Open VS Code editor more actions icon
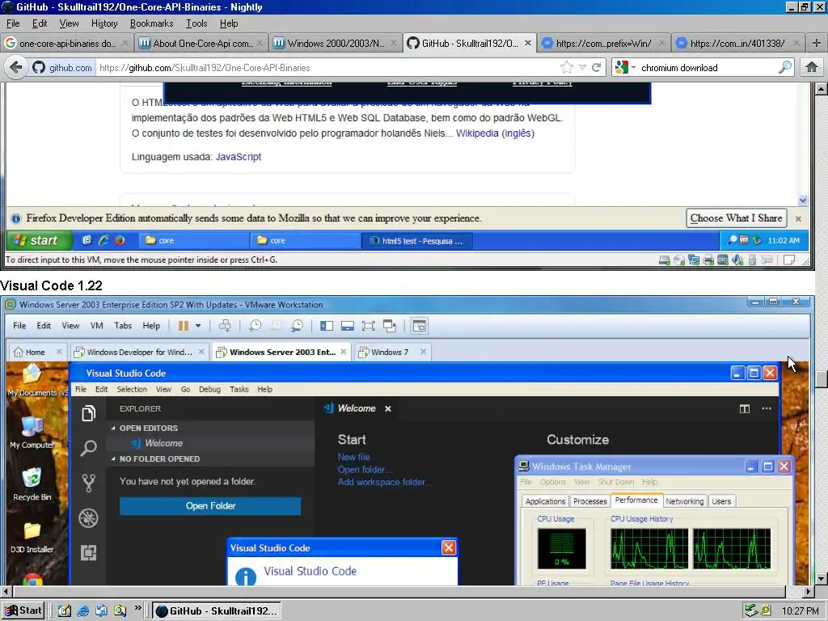 coord(767,408)
